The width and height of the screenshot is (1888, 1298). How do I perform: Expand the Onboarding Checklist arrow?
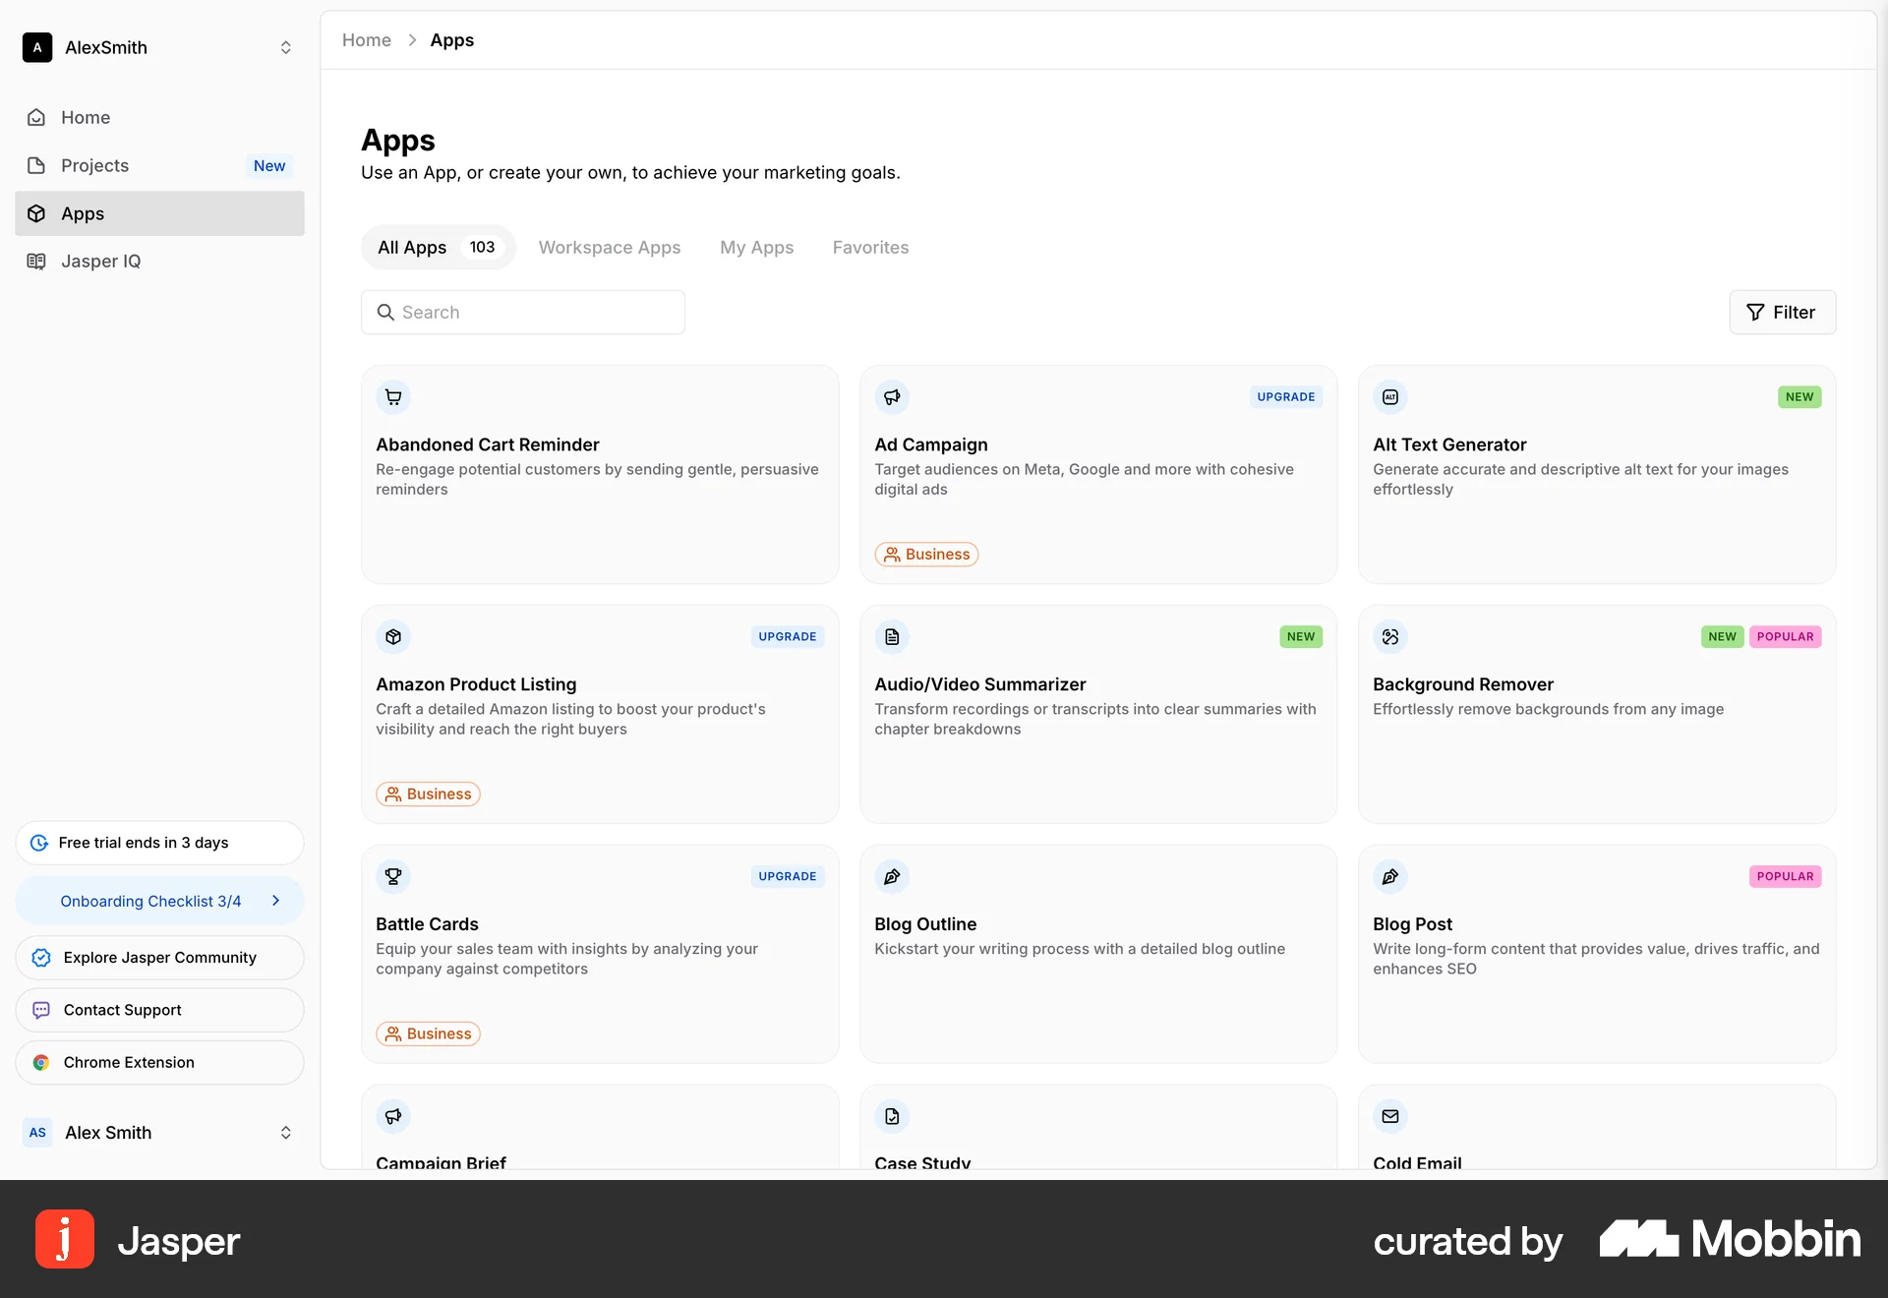click(276, 900)
